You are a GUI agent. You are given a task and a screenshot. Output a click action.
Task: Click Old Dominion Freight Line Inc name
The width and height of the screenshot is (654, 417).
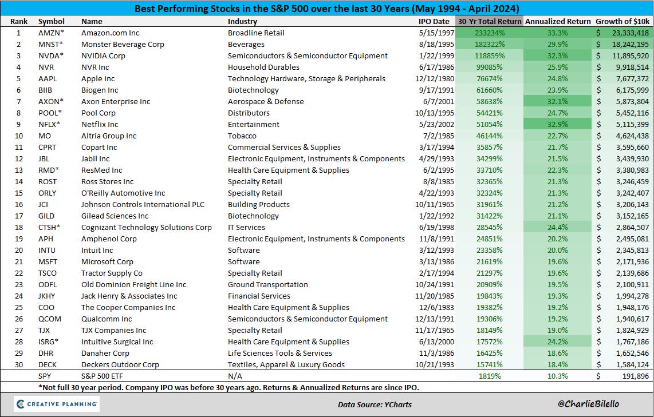[134, 285]
